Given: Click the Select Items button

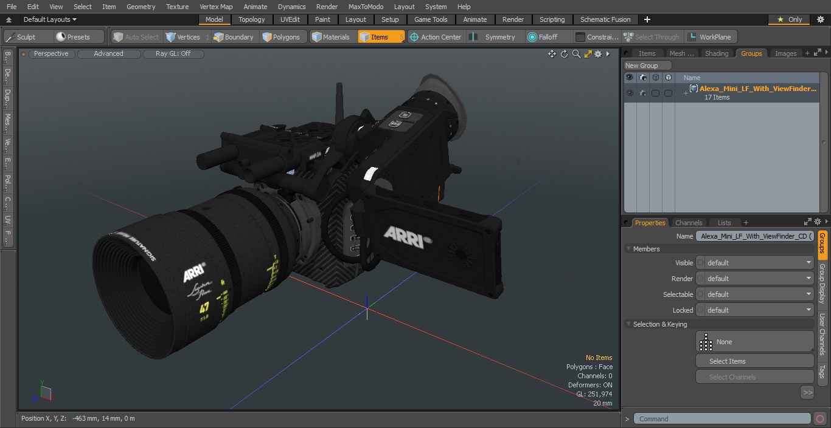Looking at the screenshot, I should click(755, 361).
